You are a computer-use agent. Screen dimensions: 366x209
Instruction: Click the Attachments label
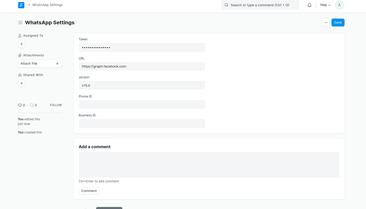click(33, 55)
